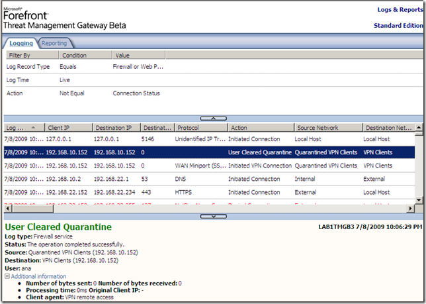Collapse the details pane with down chevron bar
426x304 pixels.
(213, 217)
